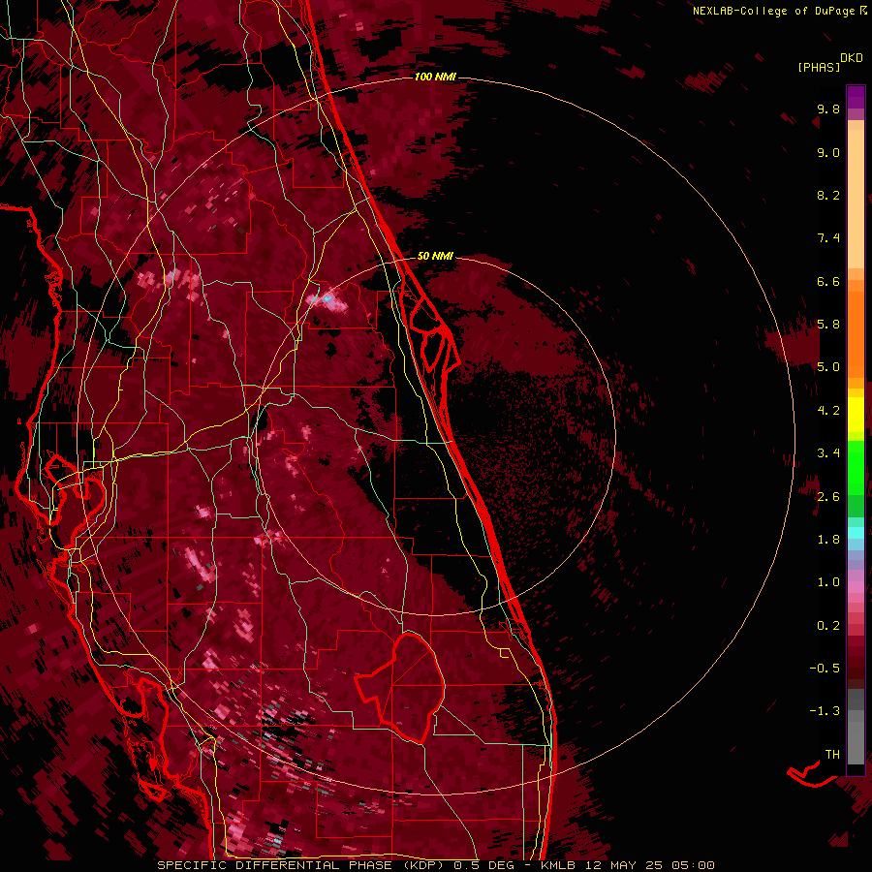Click the 1.0 value on the scale
Viewport: 872px width, 872px height.
(828, 582)
